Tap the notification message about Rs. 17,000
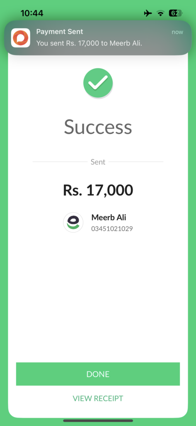Screen dimensions: 196x426 pyautogui.click(x=89, y=43)
